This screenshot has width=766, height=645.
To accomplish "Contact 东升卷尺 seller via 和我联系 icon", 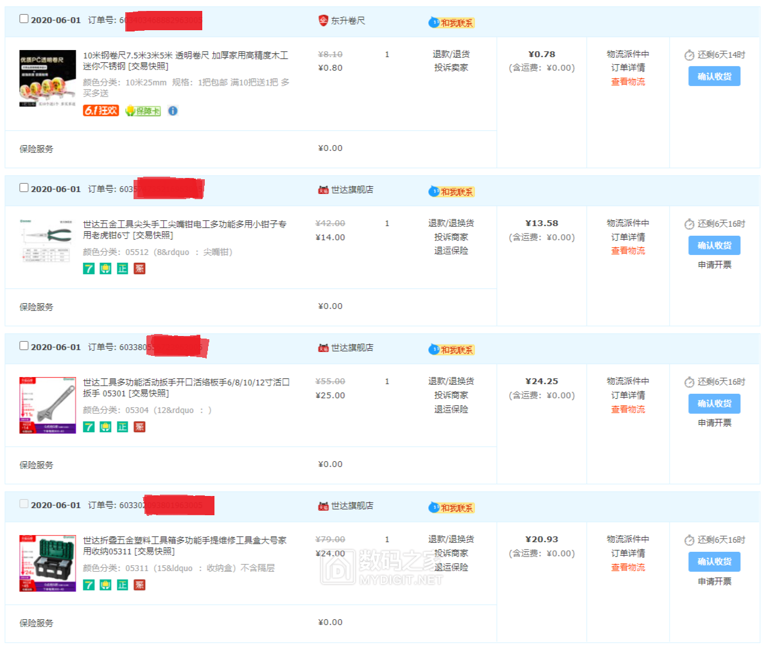I will click(451, 22).
